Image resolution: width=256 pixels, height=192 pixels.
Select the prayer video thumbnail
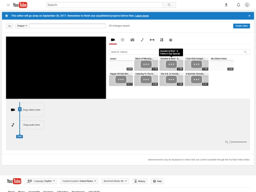[121, 64]
